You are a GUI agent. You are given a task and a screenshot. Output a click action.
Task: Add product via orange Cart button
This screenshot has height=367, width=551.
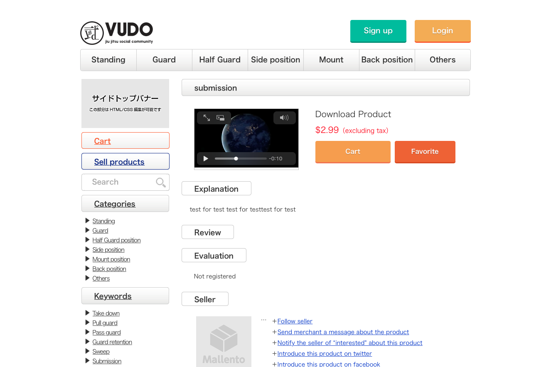(353, 152)
